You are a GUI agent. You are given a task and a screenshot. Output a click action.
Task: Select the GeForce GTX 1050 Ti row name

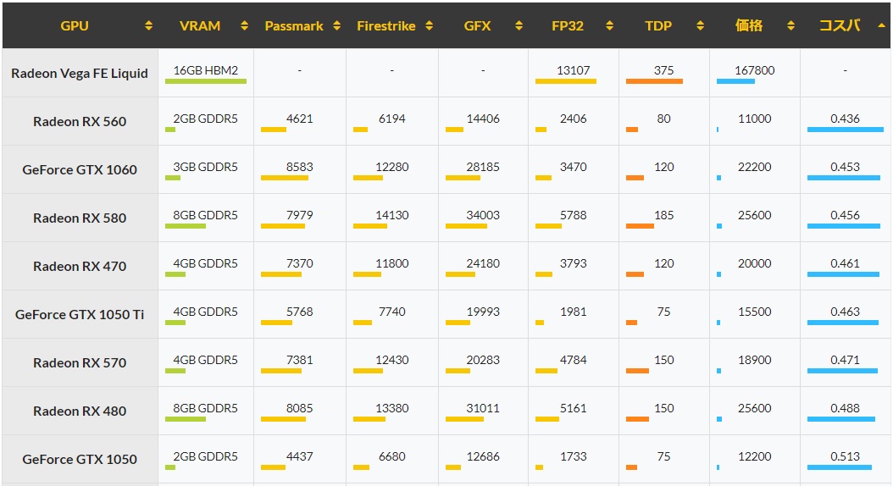[x=80, y=315]
